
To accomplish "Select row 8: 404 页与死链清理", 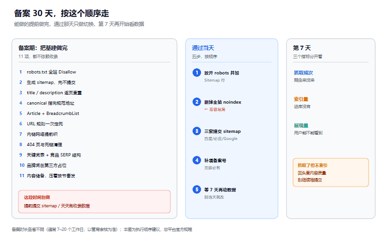I will [x=41, y=145].
